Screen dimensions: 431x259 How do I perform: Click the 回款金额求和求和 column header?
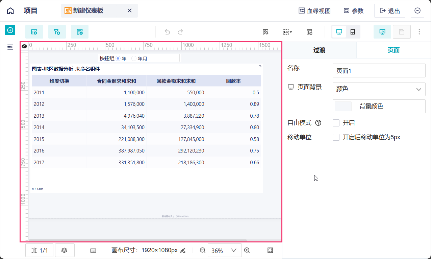pyautogui.click(x=176, y=81)
